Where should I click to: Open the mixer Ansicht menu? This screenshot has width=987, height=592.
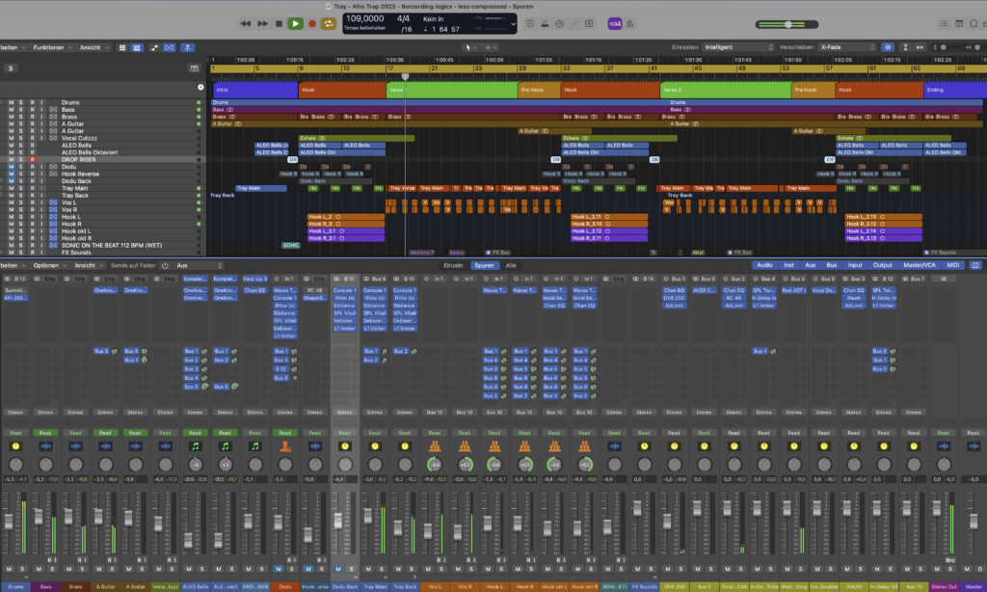click(x=88, y=266)
